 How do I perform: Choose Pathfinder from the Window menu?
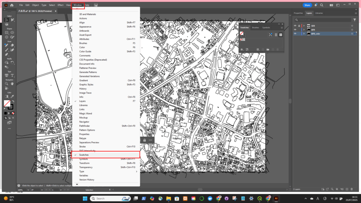point(84,126)
